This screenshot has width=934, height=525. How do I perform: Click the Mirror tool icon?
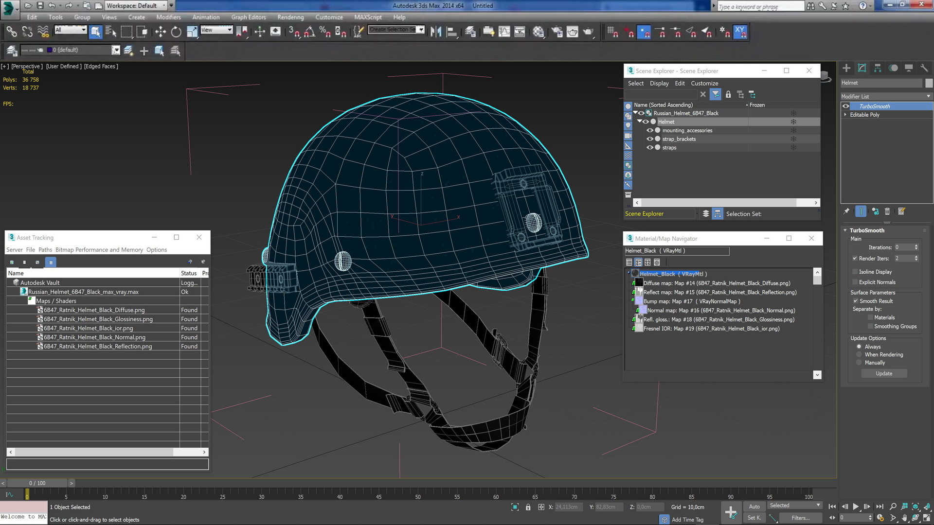[x=436, y=32]
